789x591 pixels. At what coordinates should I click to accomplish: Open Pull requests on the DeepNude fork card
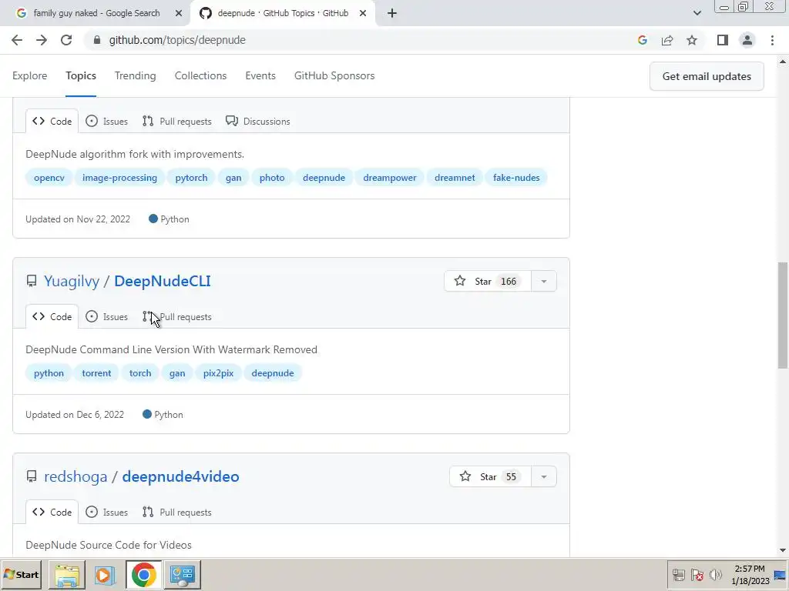[x=177, y=121]
